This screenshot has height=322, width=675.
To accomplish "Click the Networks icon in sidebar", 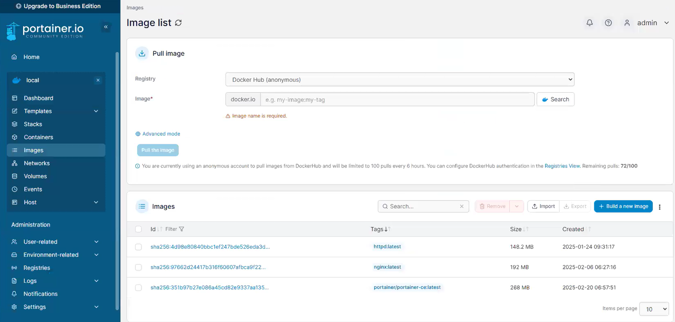I will click(14, 163).
